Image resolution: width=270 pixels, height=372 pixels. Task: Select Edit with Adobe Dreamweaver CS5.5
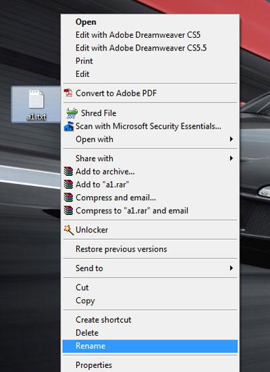150,48
